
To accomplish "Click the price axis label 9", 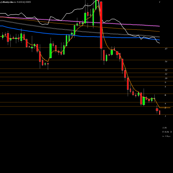I will click(x=165, y=83).
